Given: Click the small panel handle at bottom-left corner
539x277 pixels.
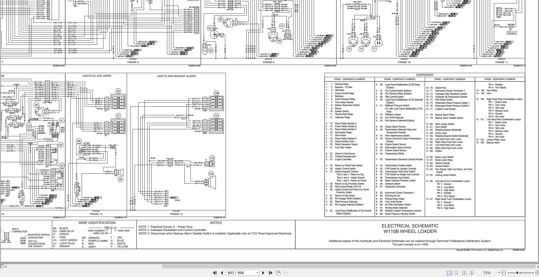Looking at the screenshot, I should pyautogui.click(x=2, y=266).
